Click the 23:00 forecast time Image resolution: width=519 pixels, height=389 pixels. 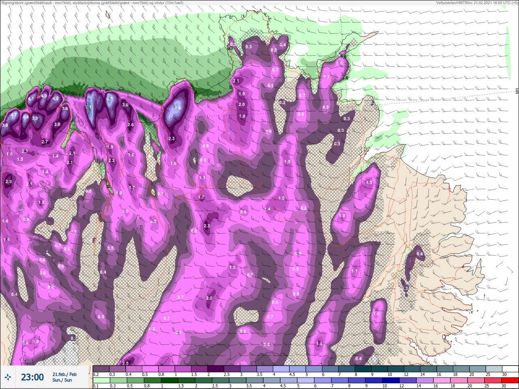pyautogui.click(x=32, y=377)
